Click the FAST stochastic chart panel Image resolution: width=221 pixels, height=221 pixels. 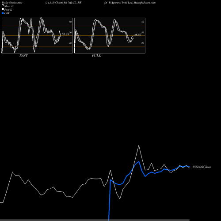coord(37,35)
